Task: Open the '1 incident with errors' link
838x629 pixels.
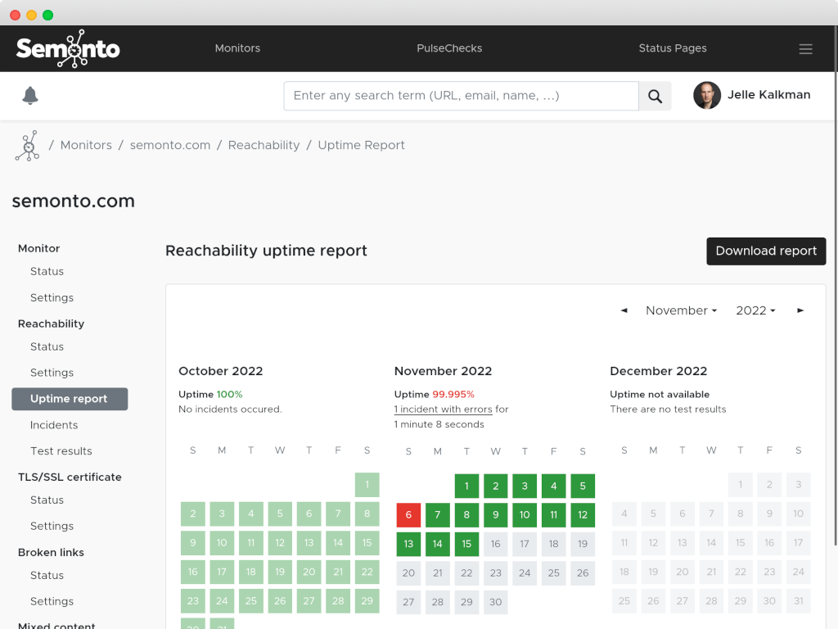Action: 443,410
